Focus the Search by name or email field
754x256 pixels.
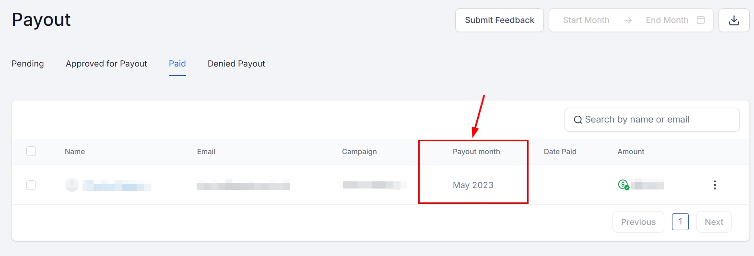coord(657,120)
